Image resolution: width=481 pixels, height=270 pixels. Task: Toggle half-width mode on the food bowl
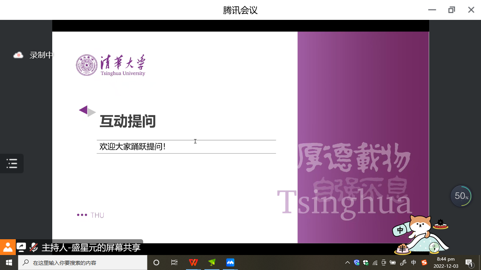402,249
